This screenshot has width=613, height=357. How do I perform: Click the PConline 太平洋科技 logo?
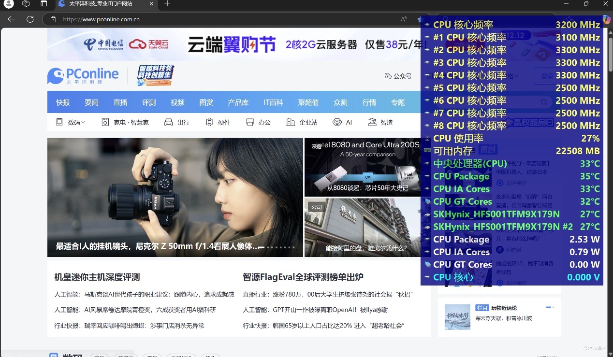[83, 76]
